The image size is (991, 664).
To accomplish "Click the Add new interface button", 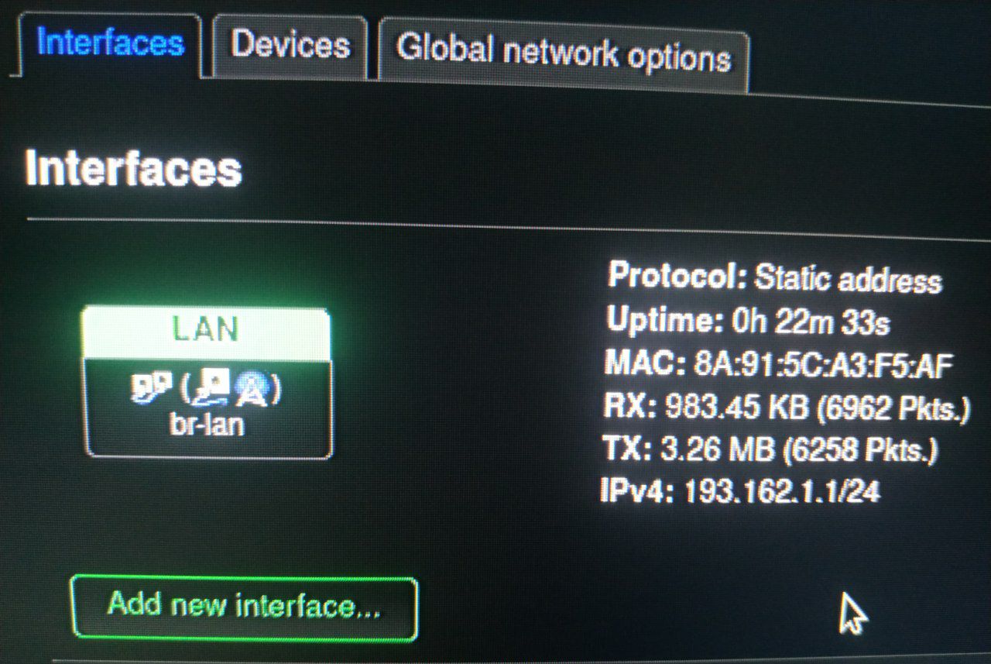I will click(x=244, y=605).
